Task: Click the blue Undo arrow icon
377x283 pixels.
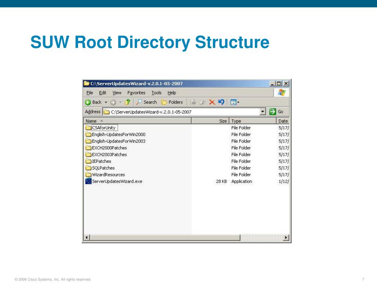Action: click(221, 102)
